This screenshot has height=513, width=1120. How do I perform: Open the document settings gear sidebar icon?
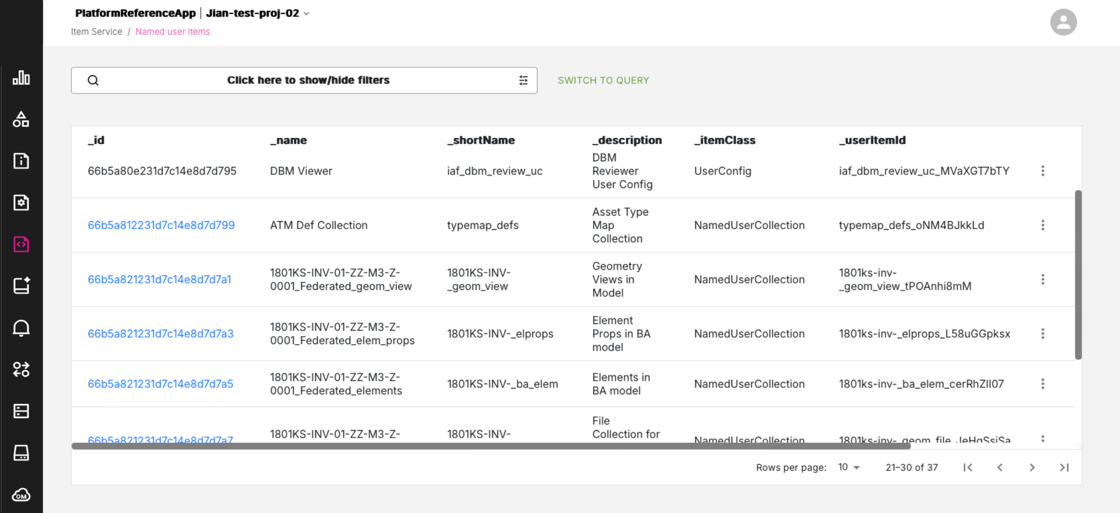(x=21, y=202)
